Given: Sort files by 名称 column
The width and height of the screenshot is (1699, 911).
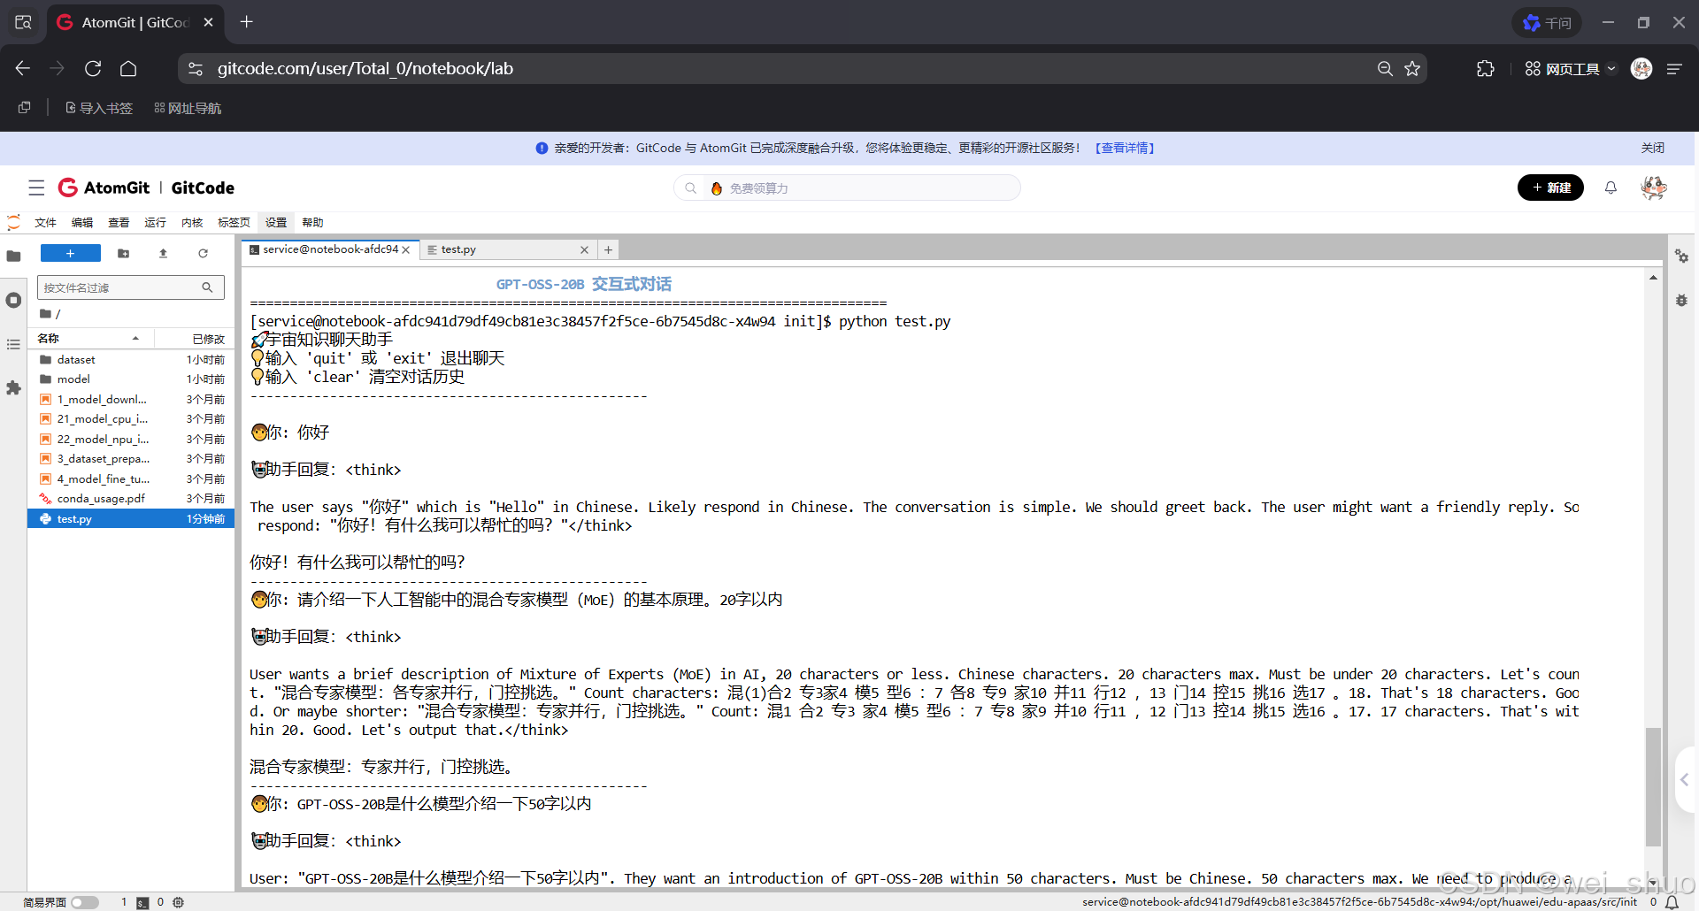Looking at the screenshot, I should [91, 339].
